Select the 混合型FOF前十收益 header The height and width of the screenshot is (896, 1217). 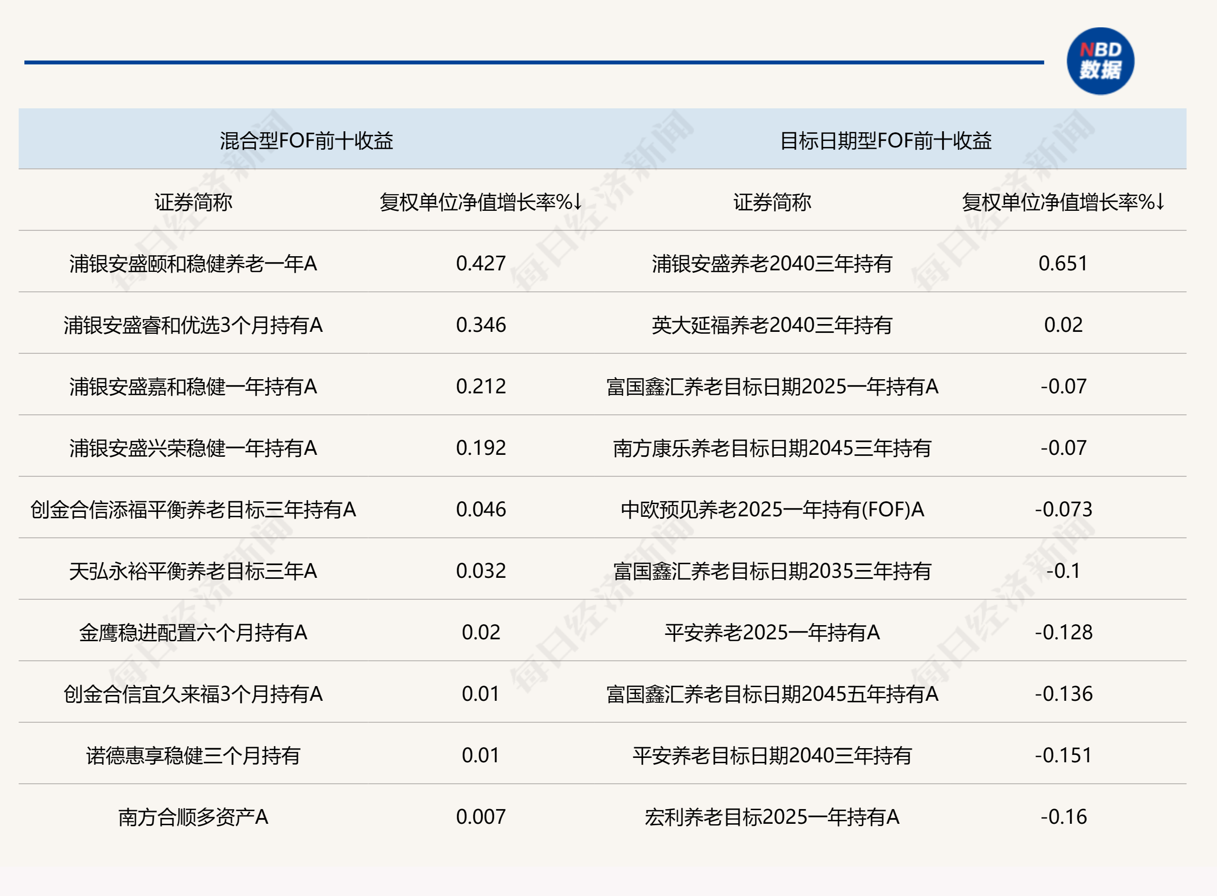click(306, 141)
